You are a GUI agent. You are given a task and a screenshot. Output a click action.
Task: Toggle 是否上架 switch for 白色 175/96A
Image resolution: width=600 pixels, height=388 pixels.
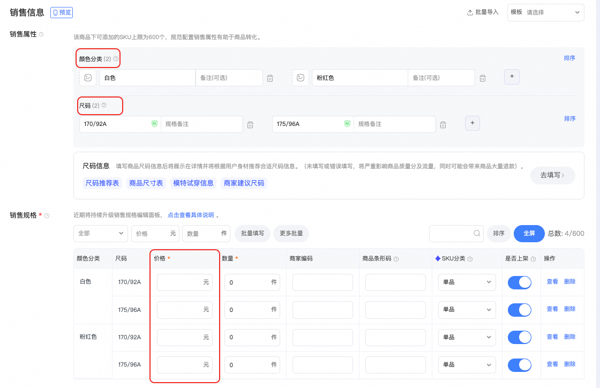click(x=520, y=310)
